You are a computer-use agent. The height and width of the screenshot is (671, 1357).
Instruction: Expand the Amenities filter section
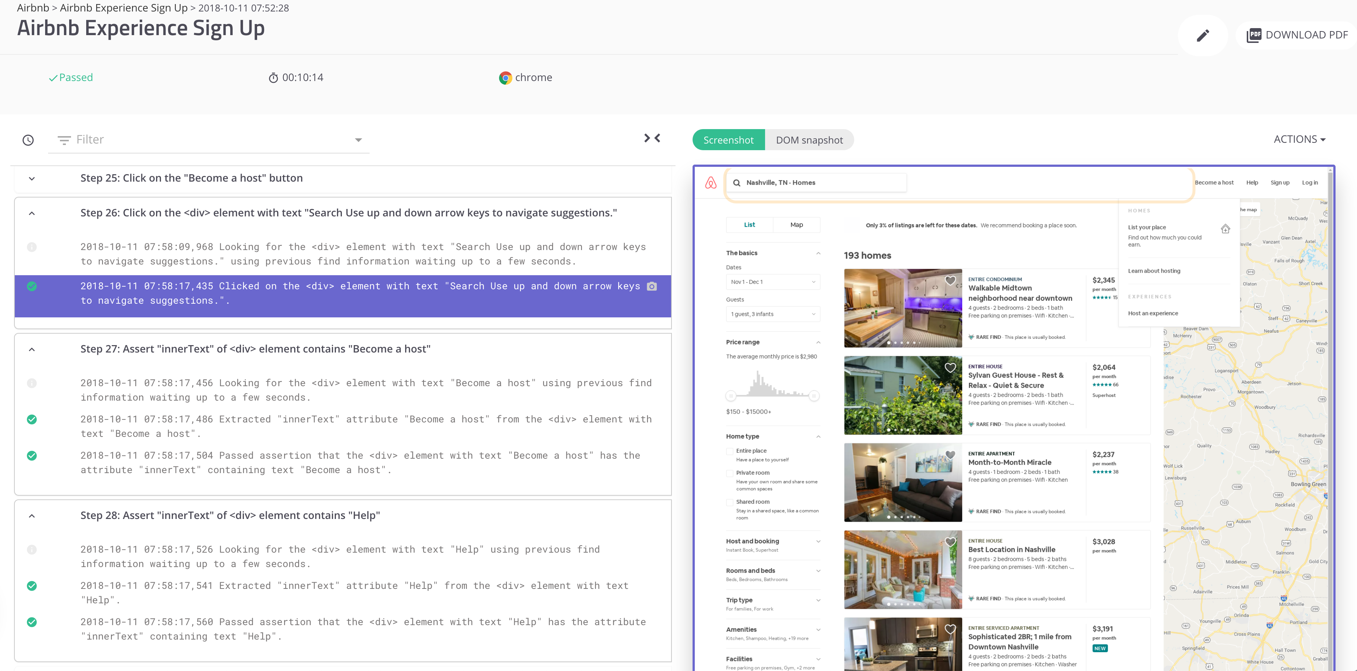click(x=818, y=630)
